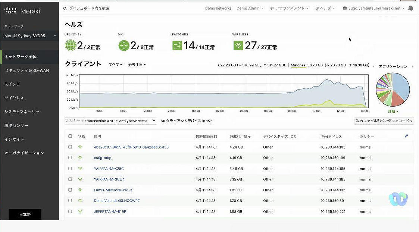This screenshot has width=419, height=232.
Task: Expand the アナウンスメント dropdown
Action: tap(290, 8)
